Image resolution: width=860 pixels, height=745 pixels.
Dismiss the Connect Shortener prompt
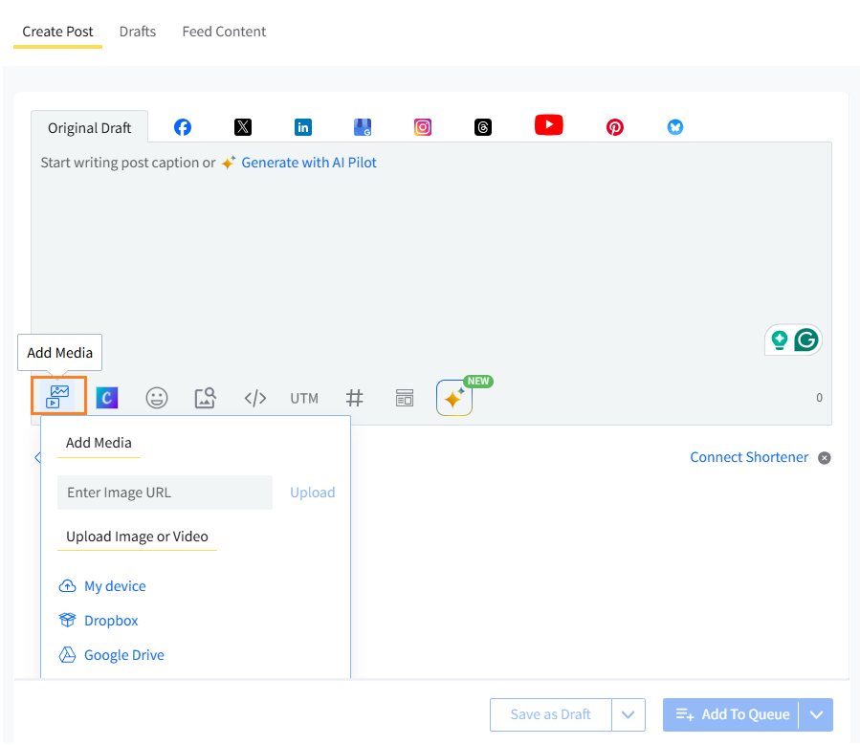(x=825, y=458)
